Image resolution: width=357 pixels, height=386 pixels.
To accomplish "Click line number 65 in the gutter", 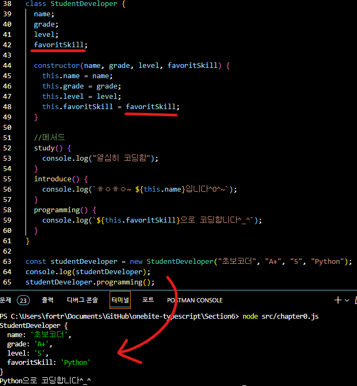I will pos(7,282).
